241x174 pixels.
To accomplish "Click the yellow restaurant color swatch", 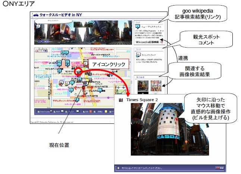I will point(106,112).
